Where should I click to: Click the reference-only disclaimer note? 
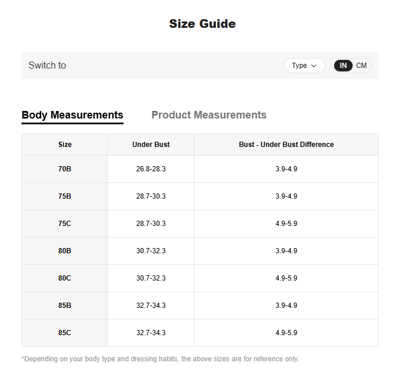tap(160, 358)
